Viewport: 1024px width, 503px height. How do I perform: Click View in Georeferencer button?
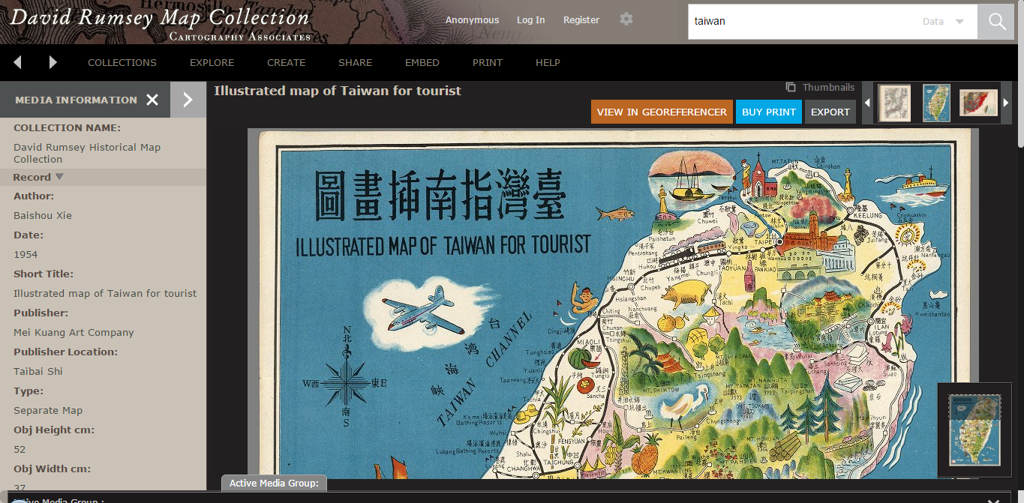coord(662,112)
